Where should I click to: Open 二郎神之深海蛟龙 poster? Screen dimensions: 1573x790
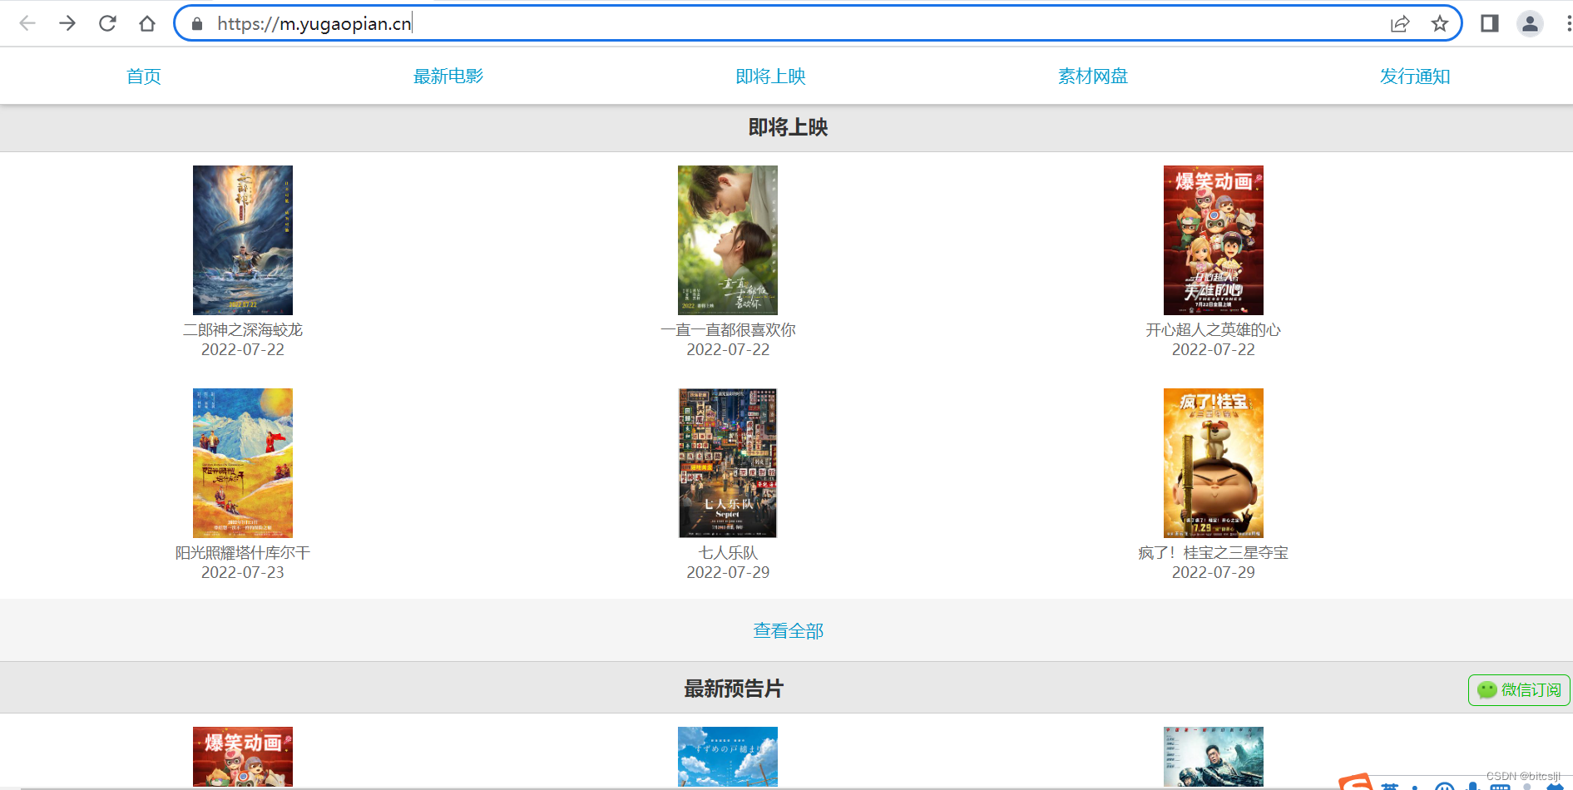(x=243, y=240)
